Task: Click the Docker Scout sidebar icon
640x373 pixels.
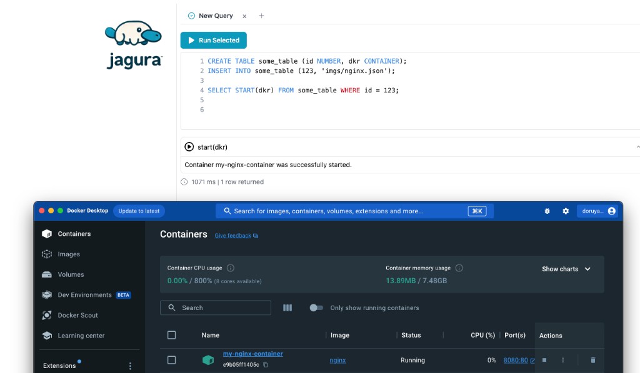Action: (47, 315)
